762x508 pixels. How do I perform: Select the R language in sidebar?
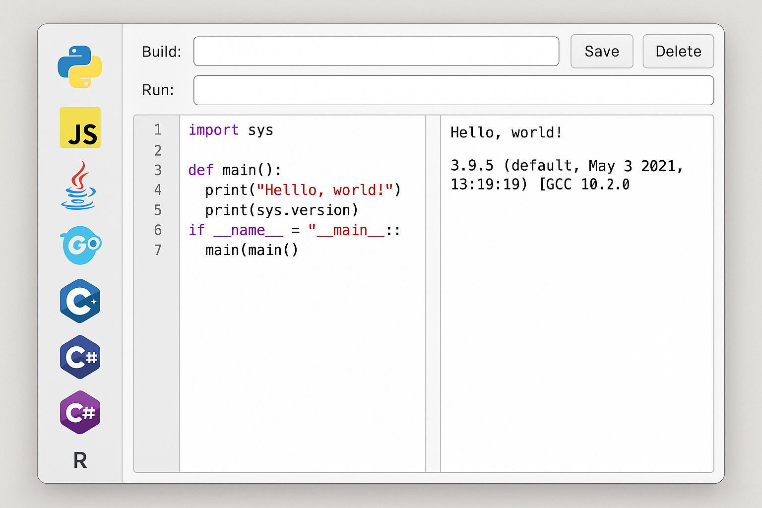[79, 461]
